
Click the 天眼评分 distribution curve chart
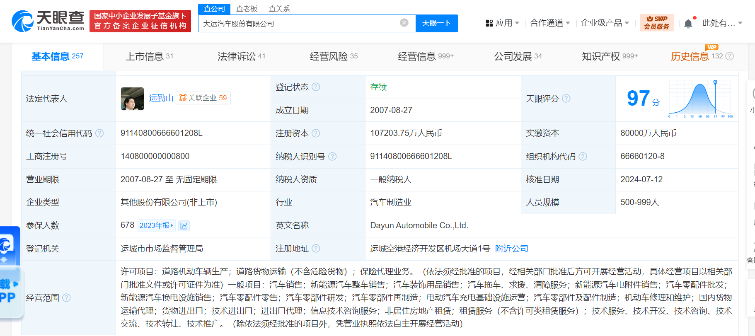[700, 99]
